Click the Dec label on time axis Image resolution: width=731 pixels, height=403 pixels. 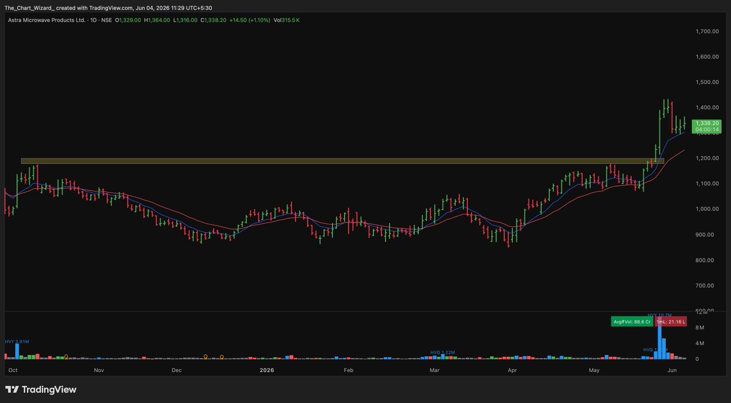[177, 370]
